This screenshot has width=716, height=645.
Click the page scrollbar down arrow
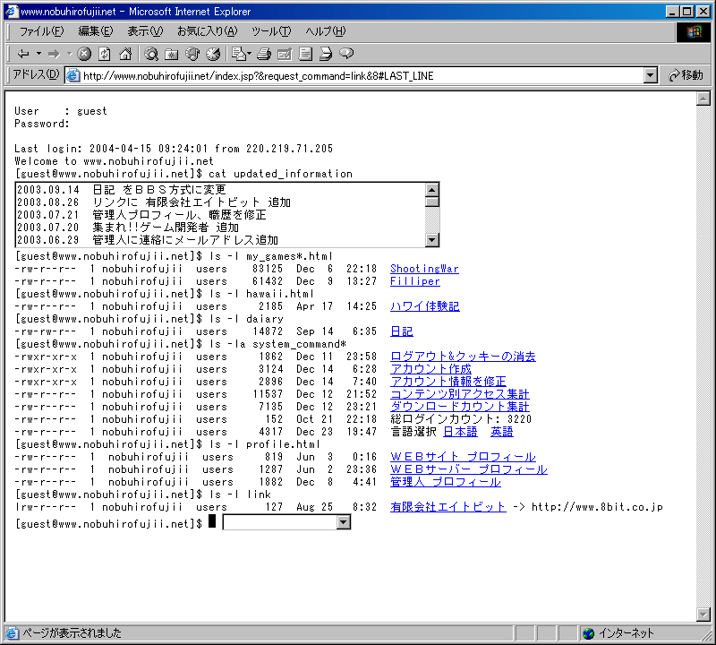(x=703, y=615)
